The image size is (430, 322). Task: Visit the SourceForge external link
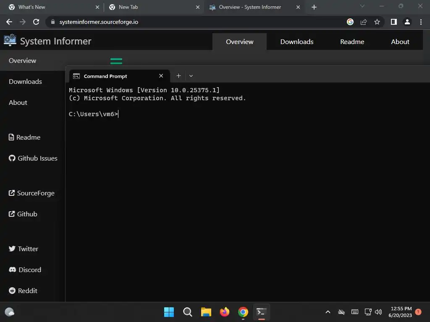(x=31, y=193)
